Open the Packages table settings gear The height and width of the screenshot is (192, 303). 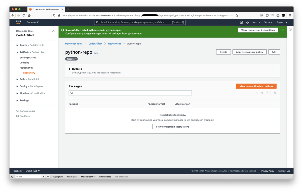click(x=275, y=93)
